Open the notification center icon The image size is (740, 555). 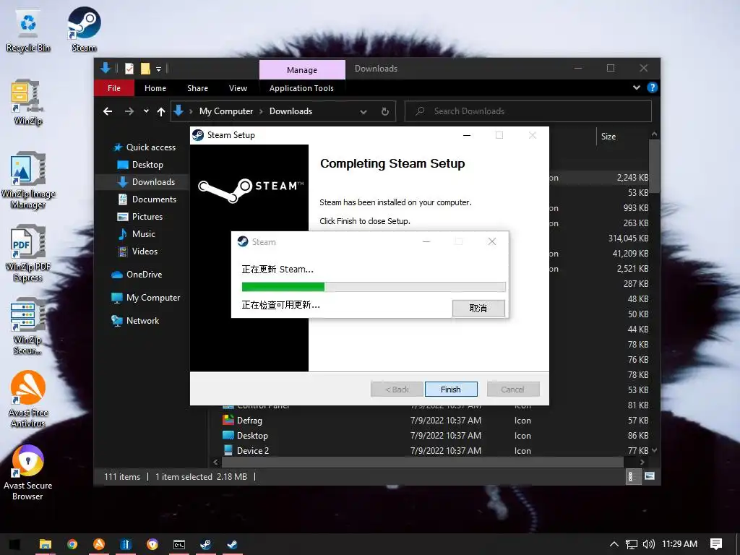[716, 544]
